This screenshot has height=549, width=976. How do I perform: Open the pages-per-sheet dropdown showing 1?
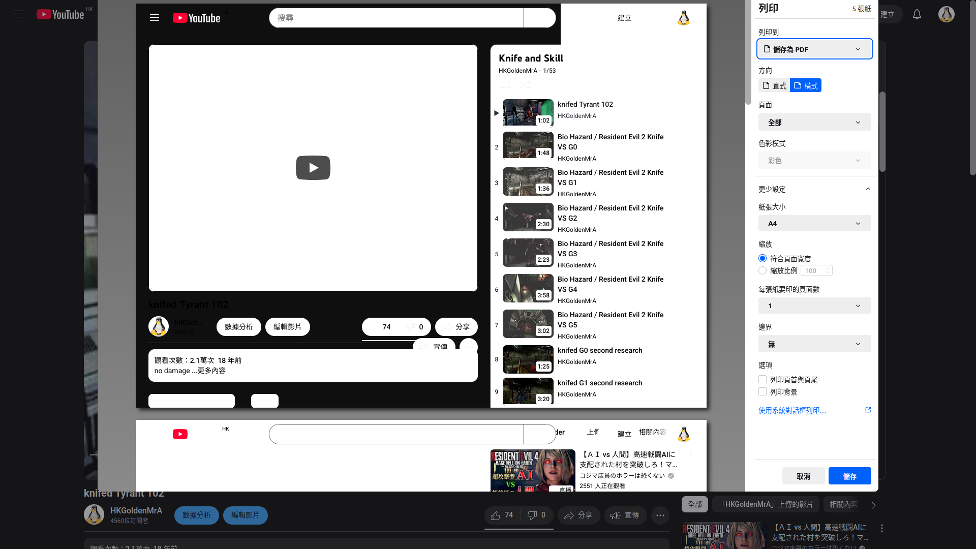[815, 306]
